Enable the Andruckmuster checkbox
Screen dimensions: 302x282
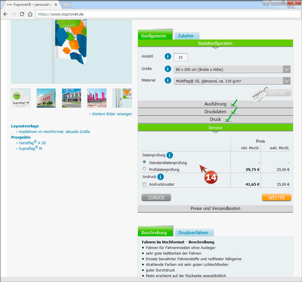144,184
